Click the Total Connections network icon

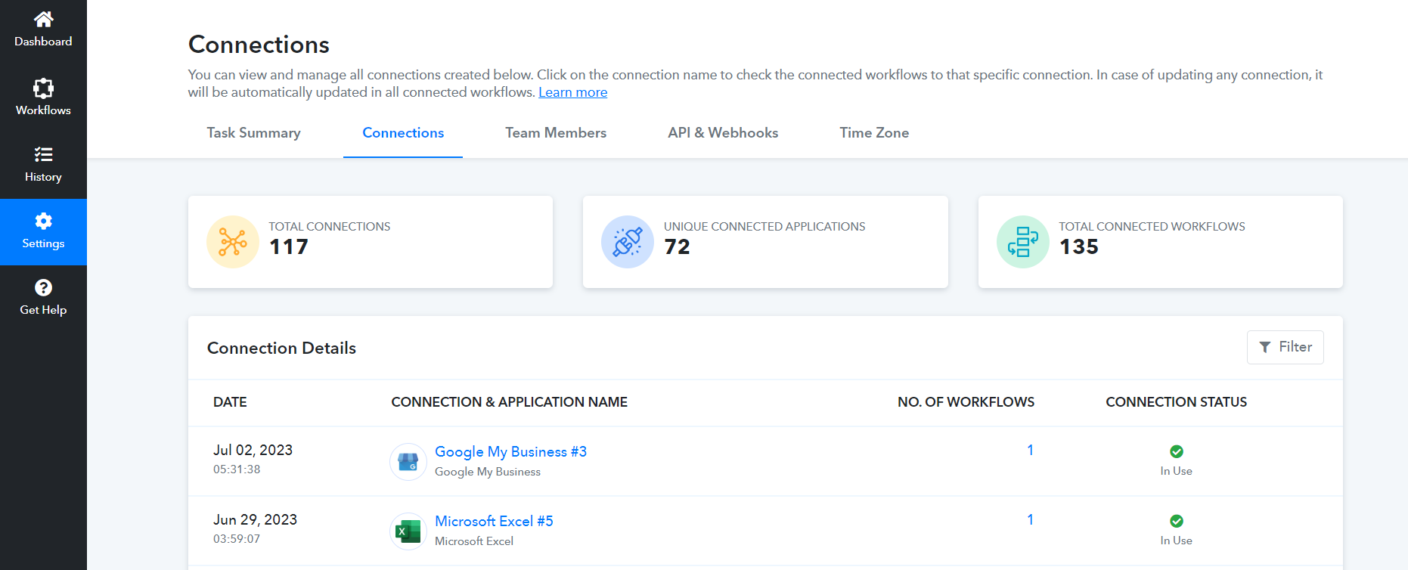coord(233,242)
